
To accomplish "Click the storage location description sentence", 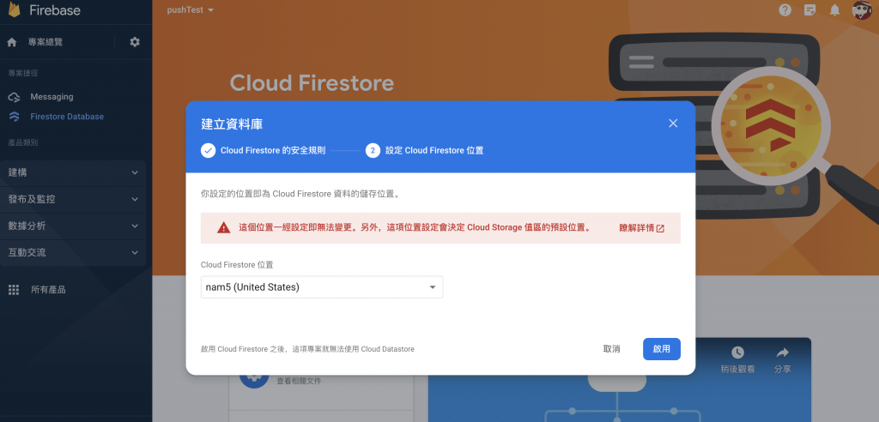I will 303,195.
